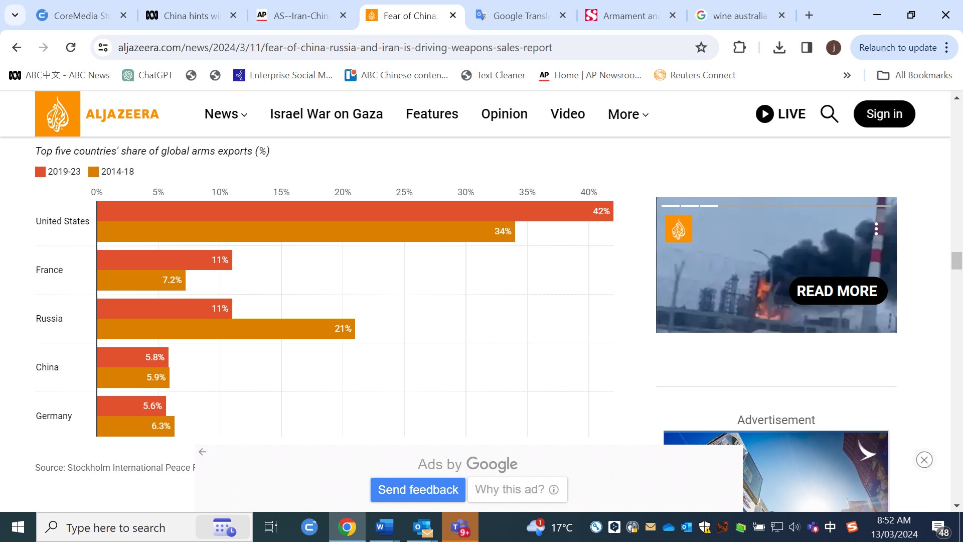Screen dimensions: 963x542
Task: Open the Chrome extensions puzzle icon
Action: 739,48
